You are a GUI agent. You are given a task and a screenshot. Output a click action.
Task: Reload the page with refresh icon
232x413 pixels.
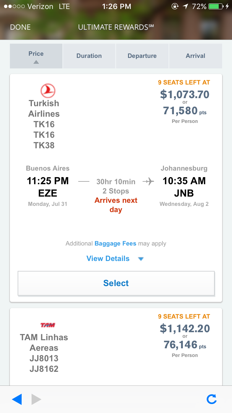pos(212,399)
